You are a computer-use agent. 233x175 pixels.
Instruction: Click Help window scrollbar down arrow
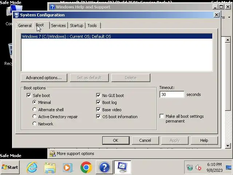228,146
